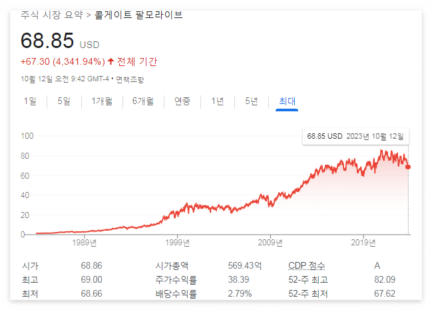Click the 52-주 최고 value 82.09

[385, 279]
